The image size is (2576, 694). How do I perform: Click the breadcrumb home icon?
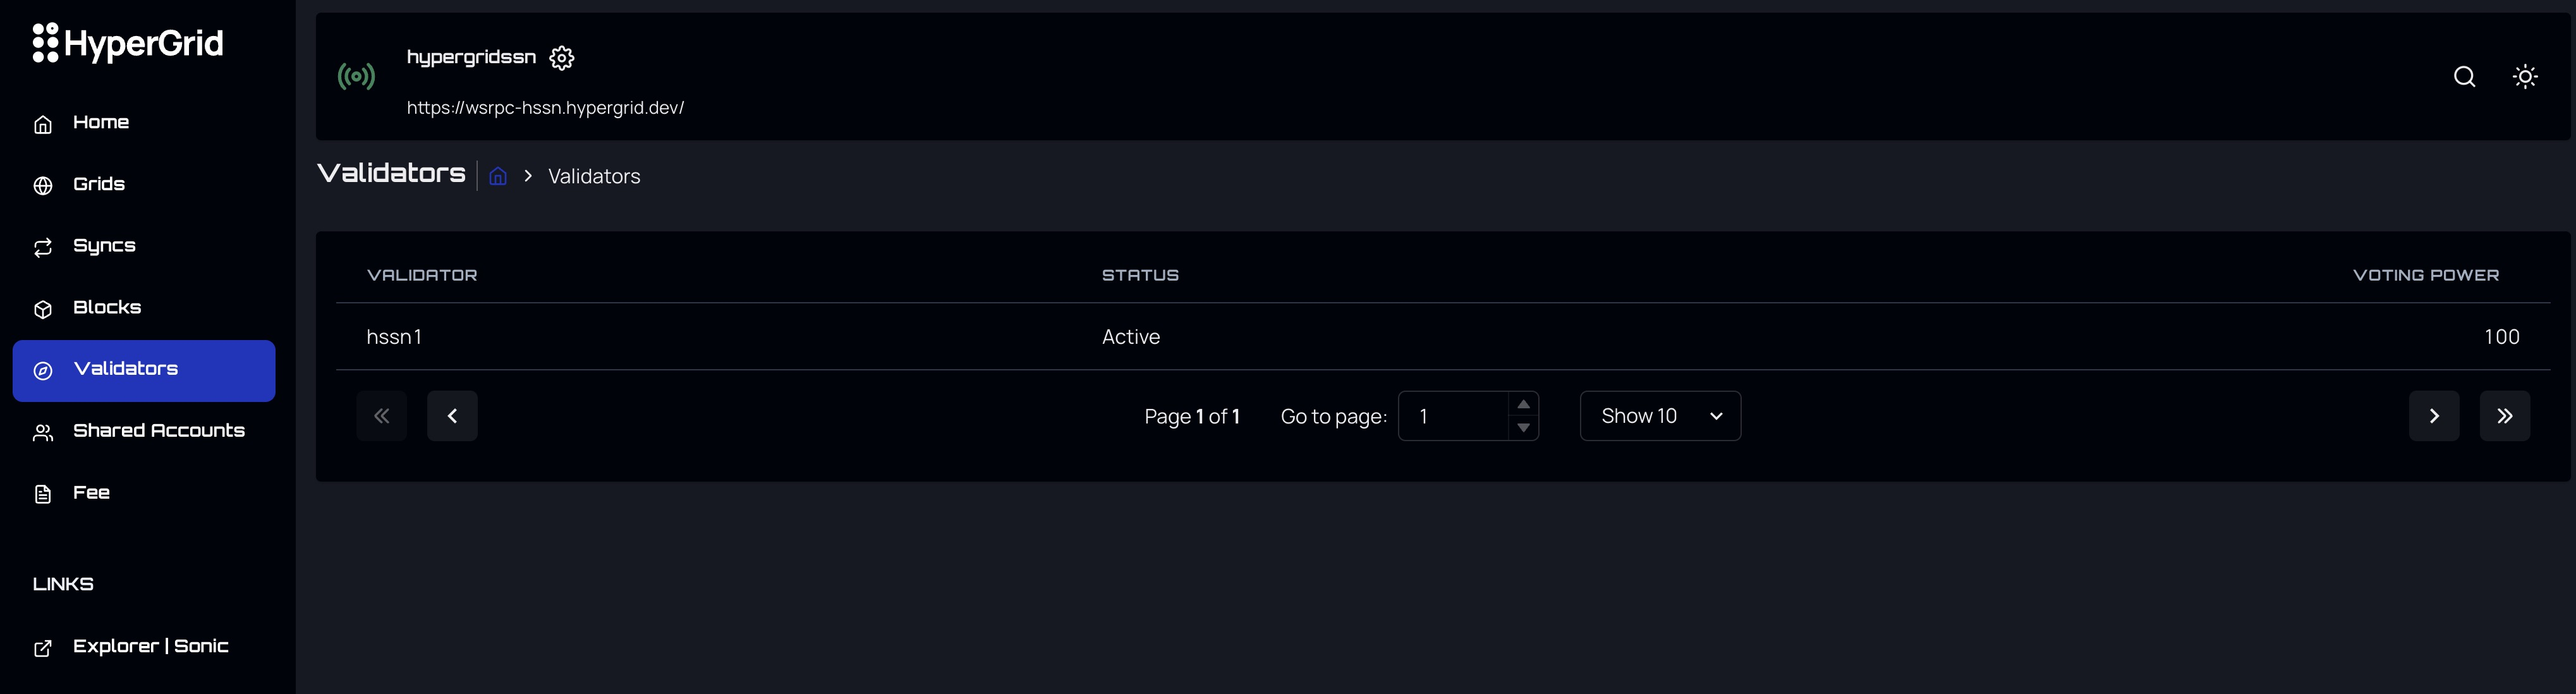click(x=498, y=177)
